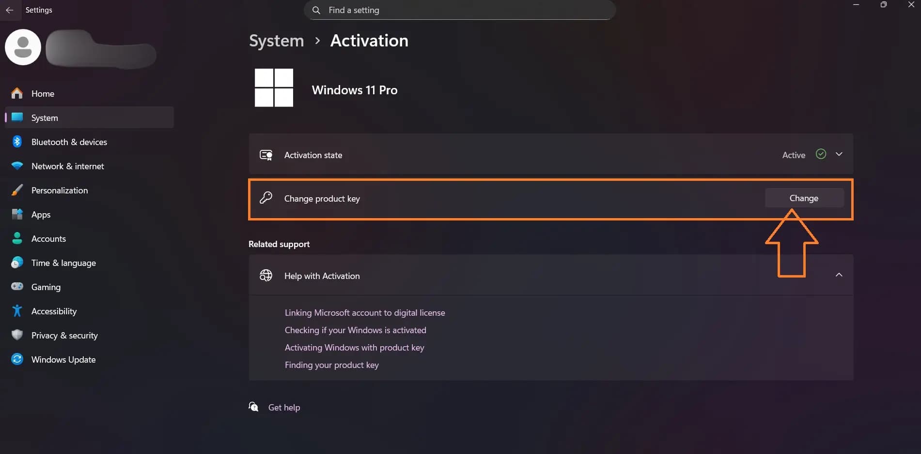Open Linking Microsoft account to digital license
The height and width of the screenshot is (454, 921).
click(x=365, y=313)
